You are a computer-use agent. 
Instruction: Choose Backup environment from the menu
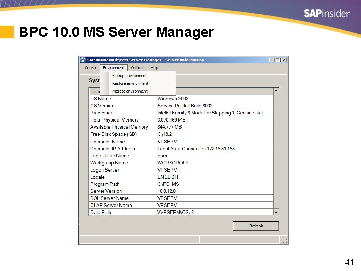click(x=129, y=76)
